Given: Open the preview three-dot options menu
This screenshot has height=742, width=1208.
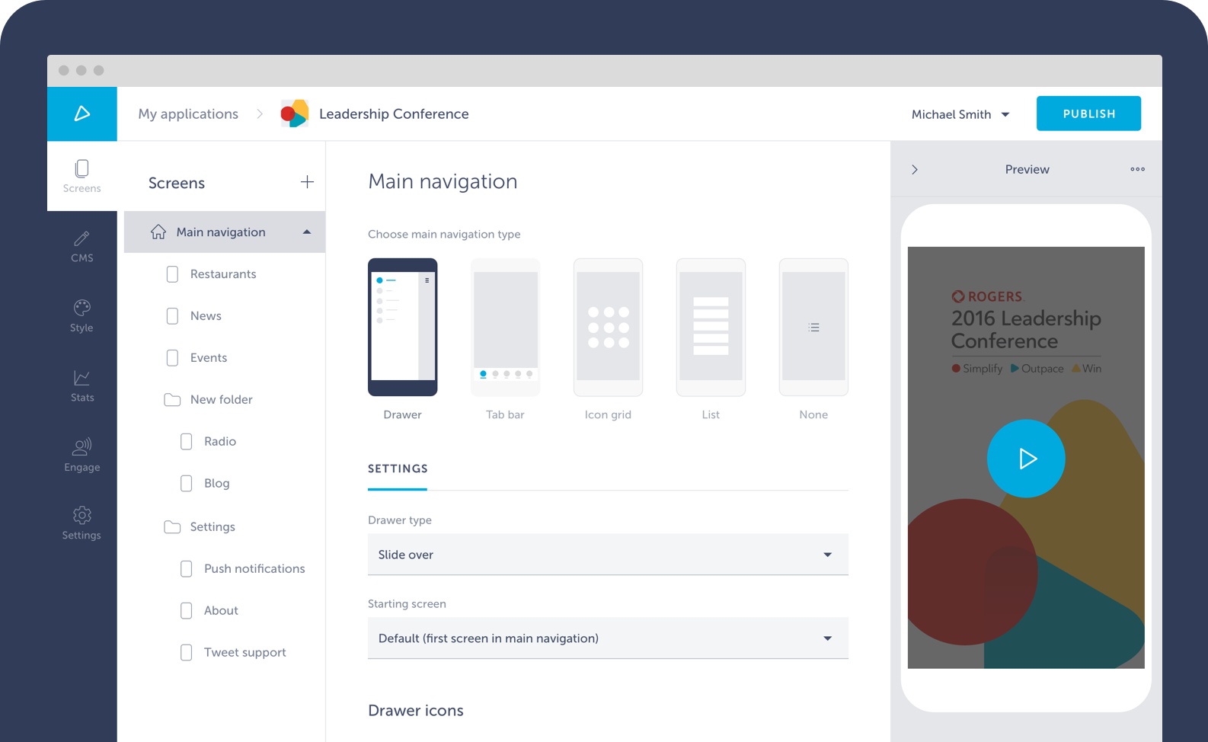Looking at the screenshot, I should [x=1137, y=169].
